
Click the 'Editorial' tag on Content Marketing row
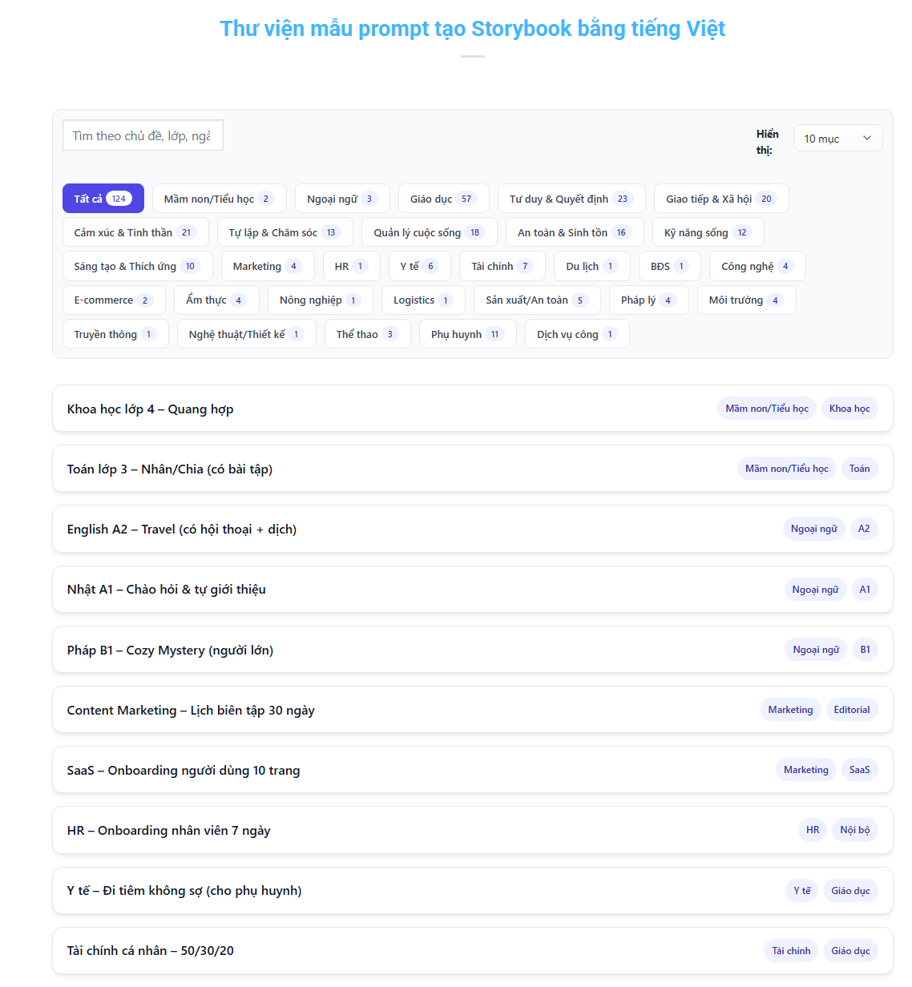point(851,710)
